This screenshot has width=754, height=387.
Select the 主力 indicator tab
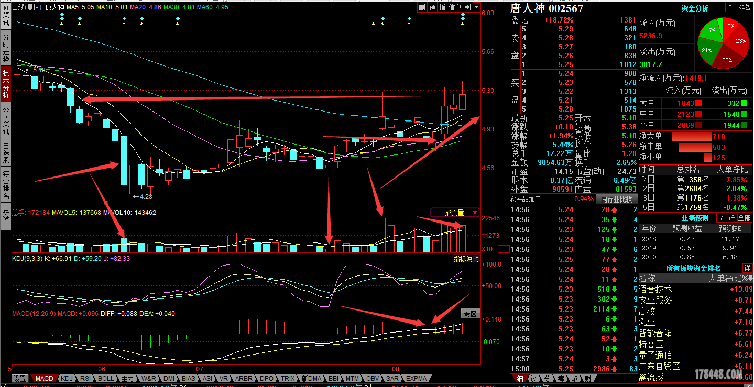pyautogui.click(x=127, y=378)
